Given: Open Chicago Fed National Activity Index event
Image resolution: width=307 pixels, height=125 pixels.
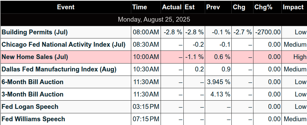Looking at the screenshot, I should click(x=64, y=45).
